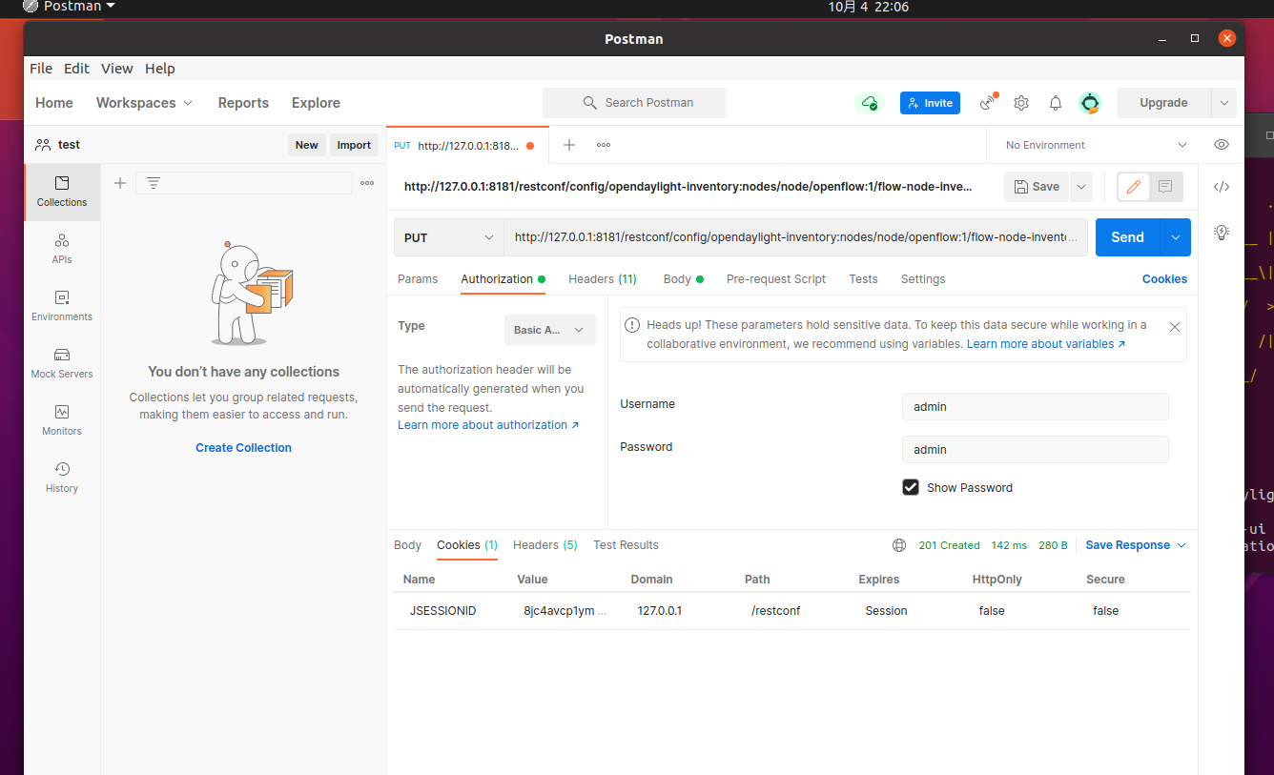
Task: Click the Password input field
Action: [1036, 449]
